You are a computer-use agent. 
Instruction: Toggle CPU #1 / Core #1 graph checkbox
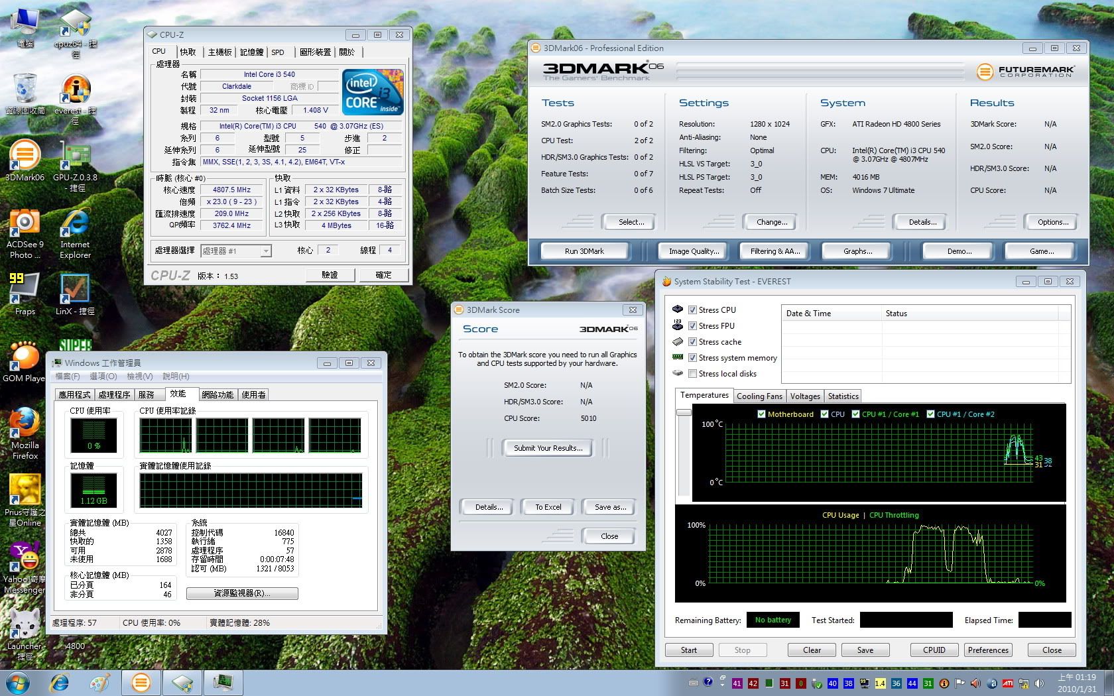pos(855,414)
